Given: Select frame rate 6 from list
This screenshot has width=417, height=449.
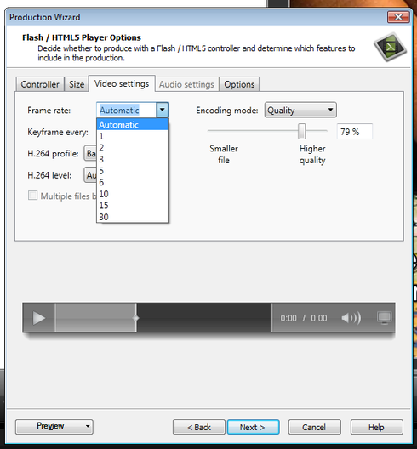Looking at the screenshot, I should click(132, 182).
